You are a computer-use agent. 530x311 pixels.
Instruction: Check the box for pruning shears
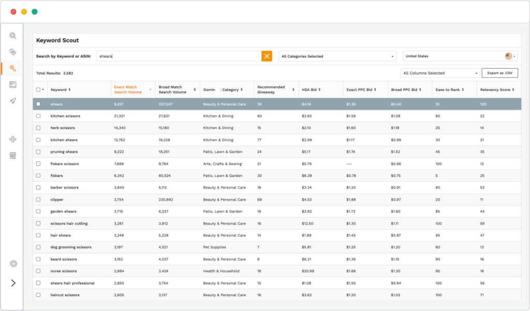[38, 152]
